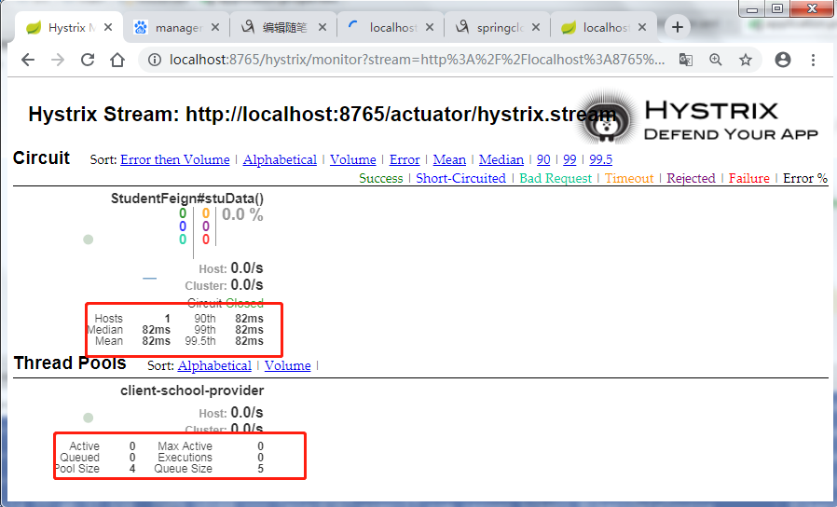View site information icon in address bar

[155, 60]
